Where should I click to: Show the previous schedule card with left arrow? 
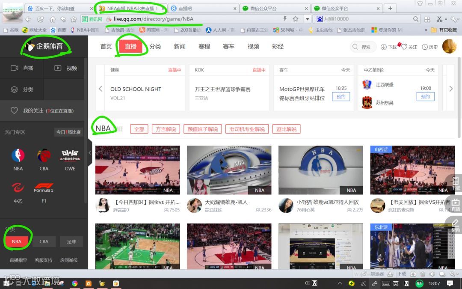(101, 89)
